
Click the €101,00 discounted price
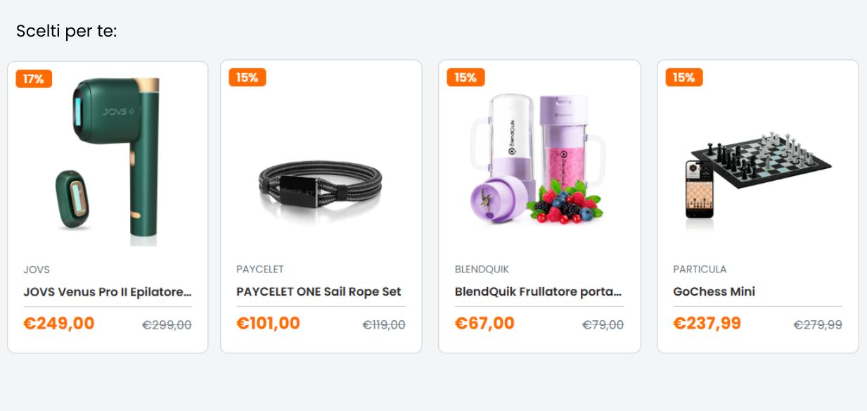268,324
